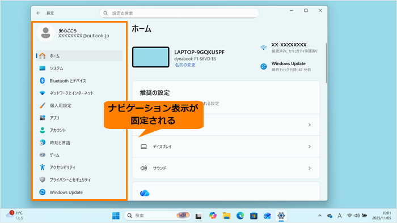Click the account name 安心こころ

pyautogui.click(x=67, y=31)
